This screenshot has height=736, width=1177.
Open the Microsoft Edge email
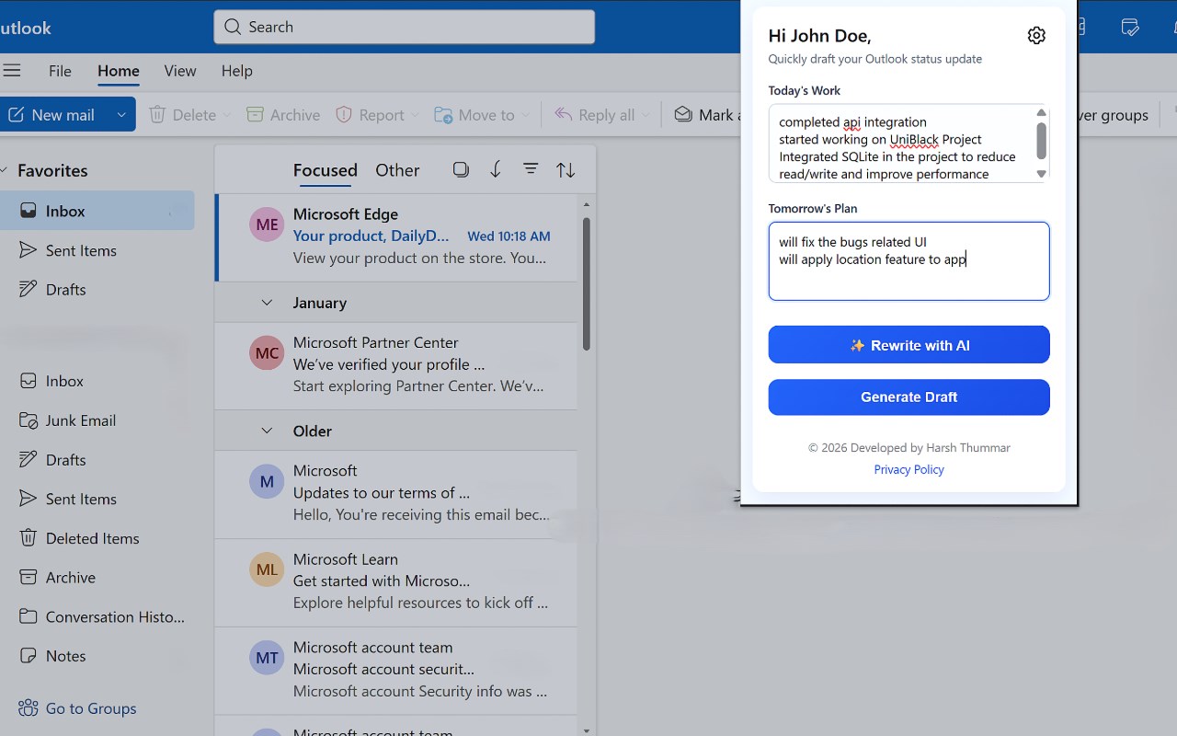tap(396, 237)
